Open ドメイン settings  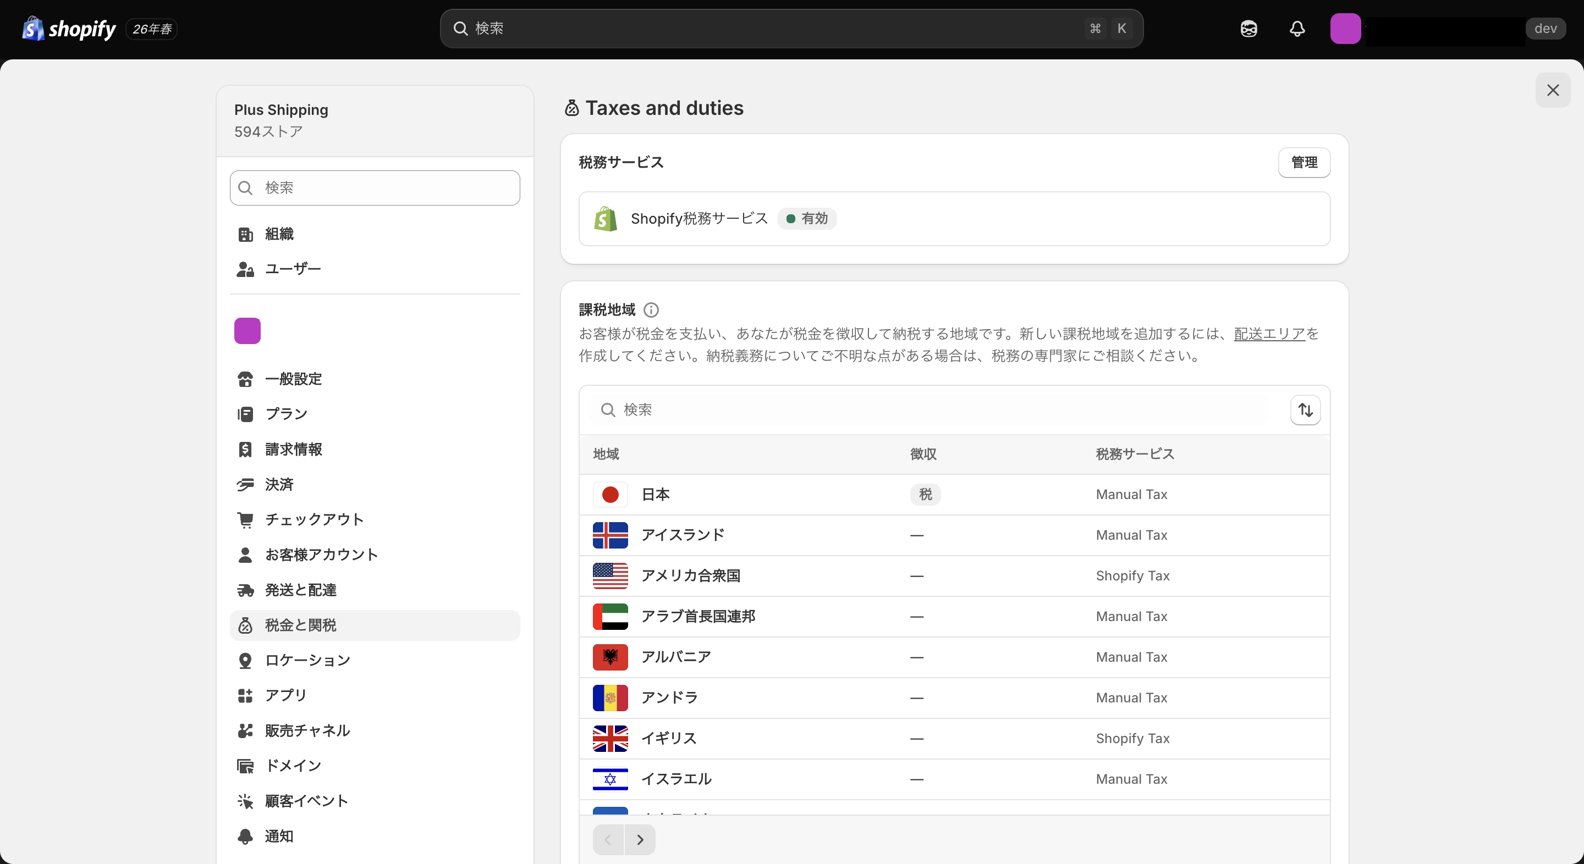(x=375, y=766)
